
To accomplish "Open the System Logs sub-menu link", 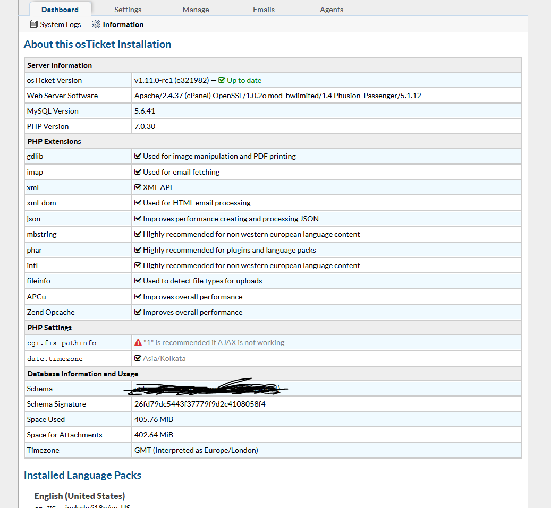I will point(61,24).
